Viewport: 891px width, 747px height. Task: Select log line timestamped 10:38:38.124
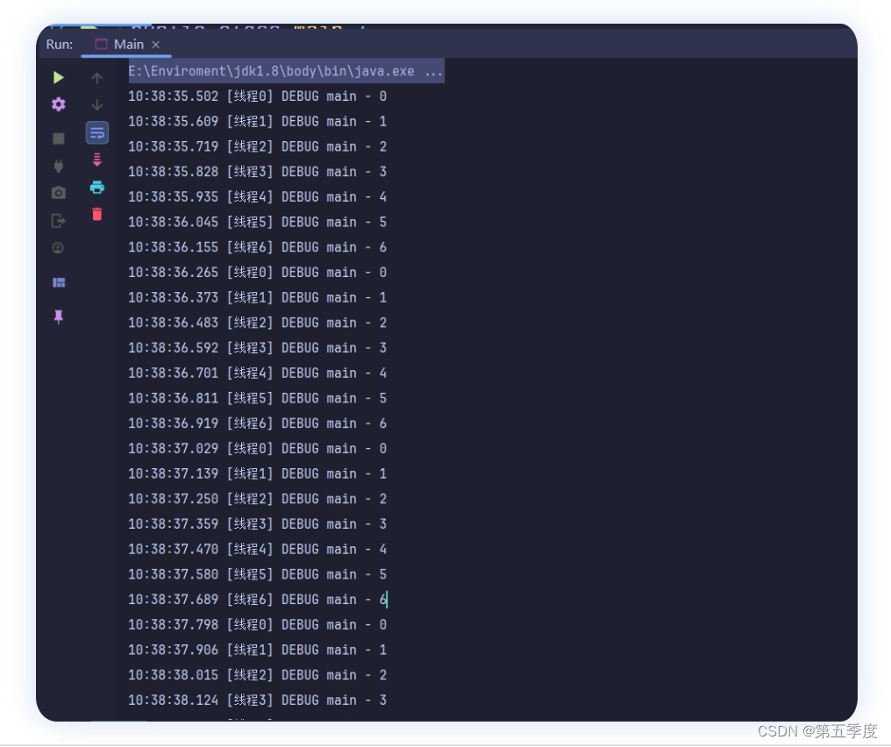(258, 700)
